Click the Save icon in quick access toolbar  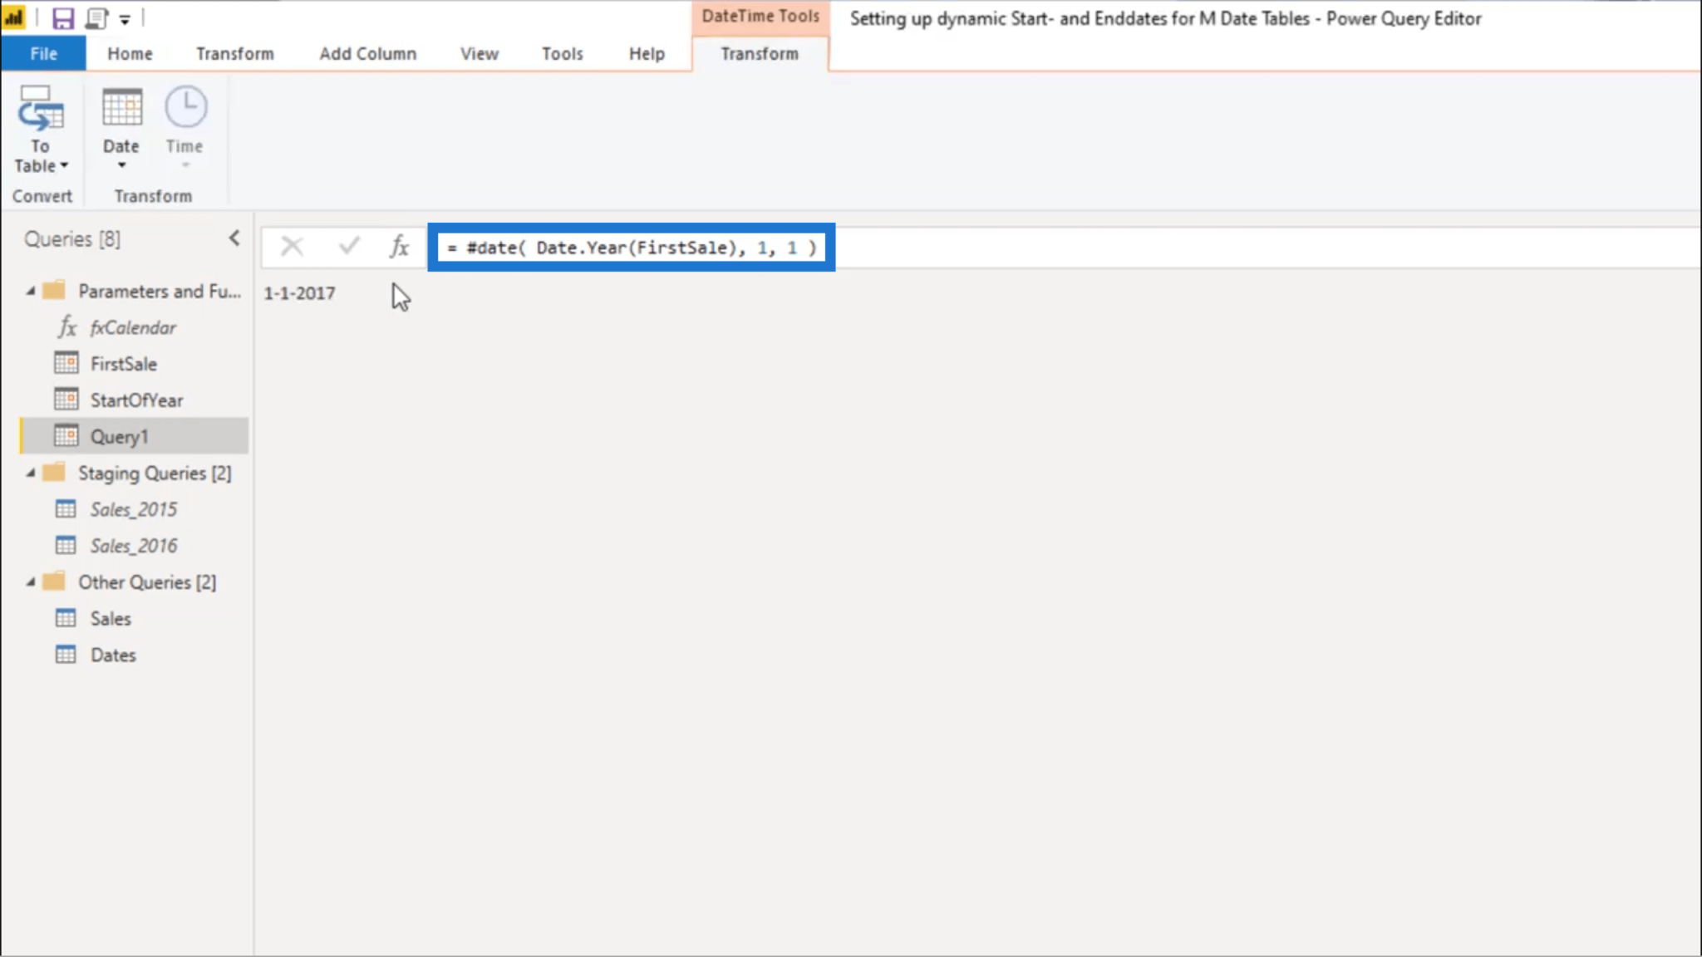tap(62, 17)
